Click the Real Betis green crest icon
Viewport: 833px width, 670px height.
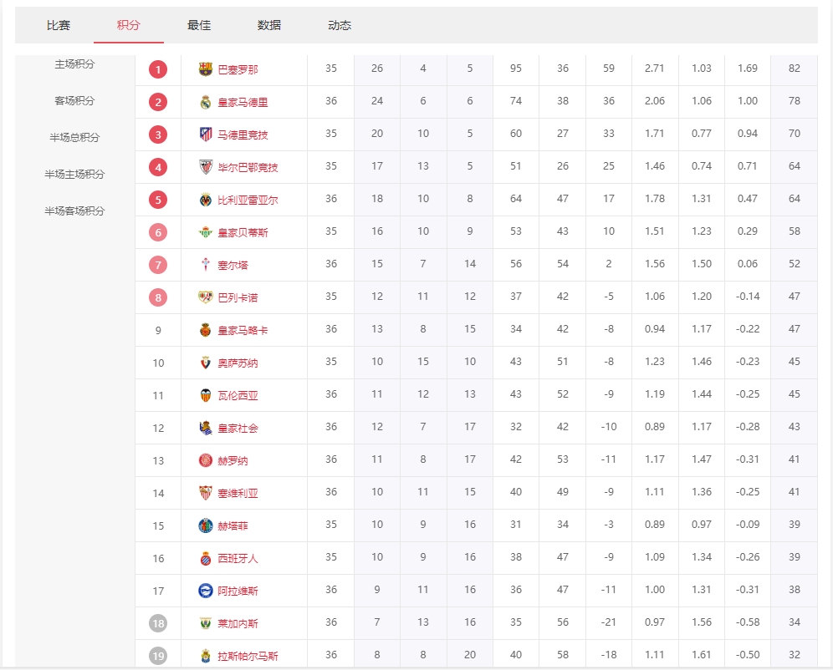pyautogui.click(x=206, y=232)
